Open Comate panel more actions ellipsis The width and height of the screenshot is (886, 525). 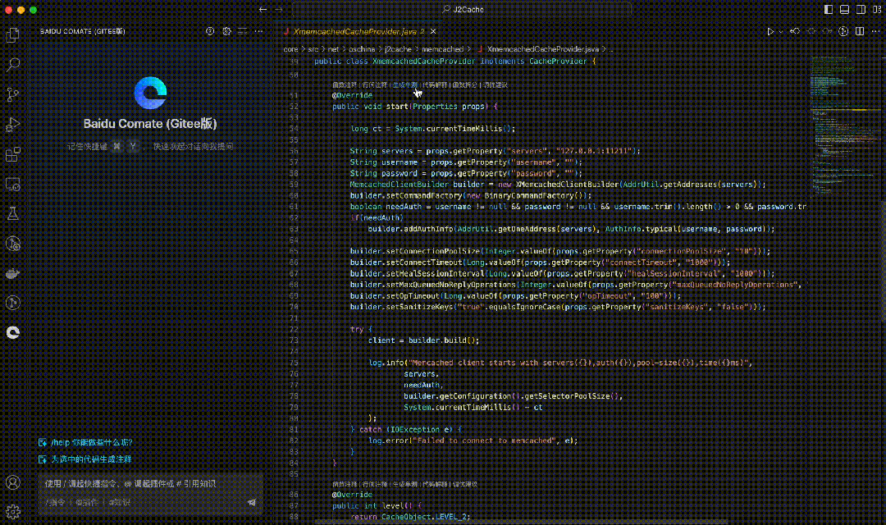(258, 32)
